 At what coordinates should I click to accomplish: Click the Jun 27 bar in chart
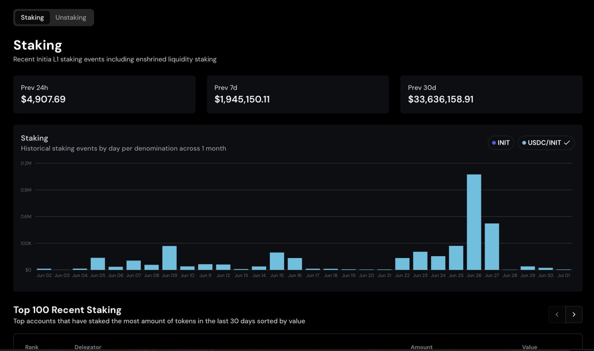[492, 247]
